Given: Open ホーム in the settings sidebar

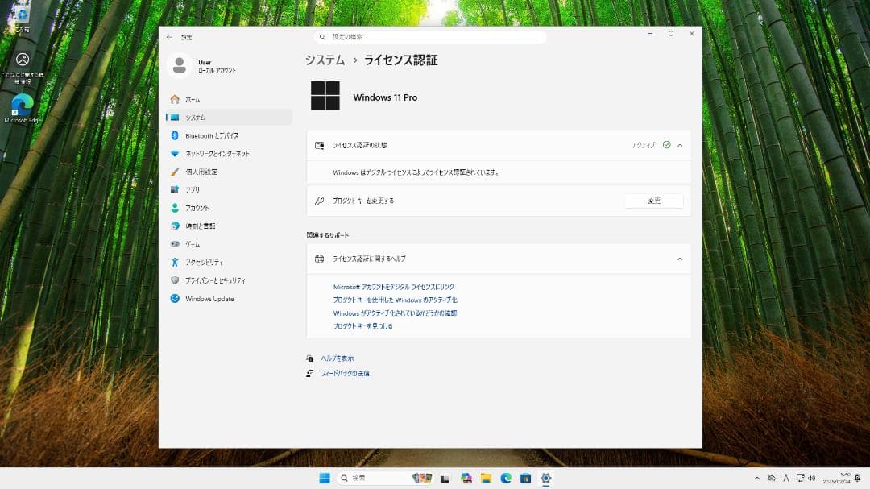Looking at the screenshot, I should (x=229, y=99).
